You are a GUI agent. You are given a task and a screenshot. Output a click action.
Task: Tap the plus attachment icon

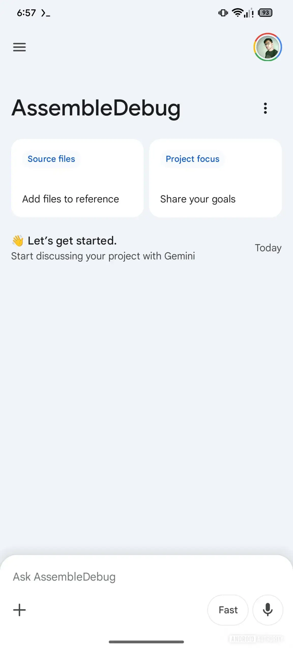(20, 610)
